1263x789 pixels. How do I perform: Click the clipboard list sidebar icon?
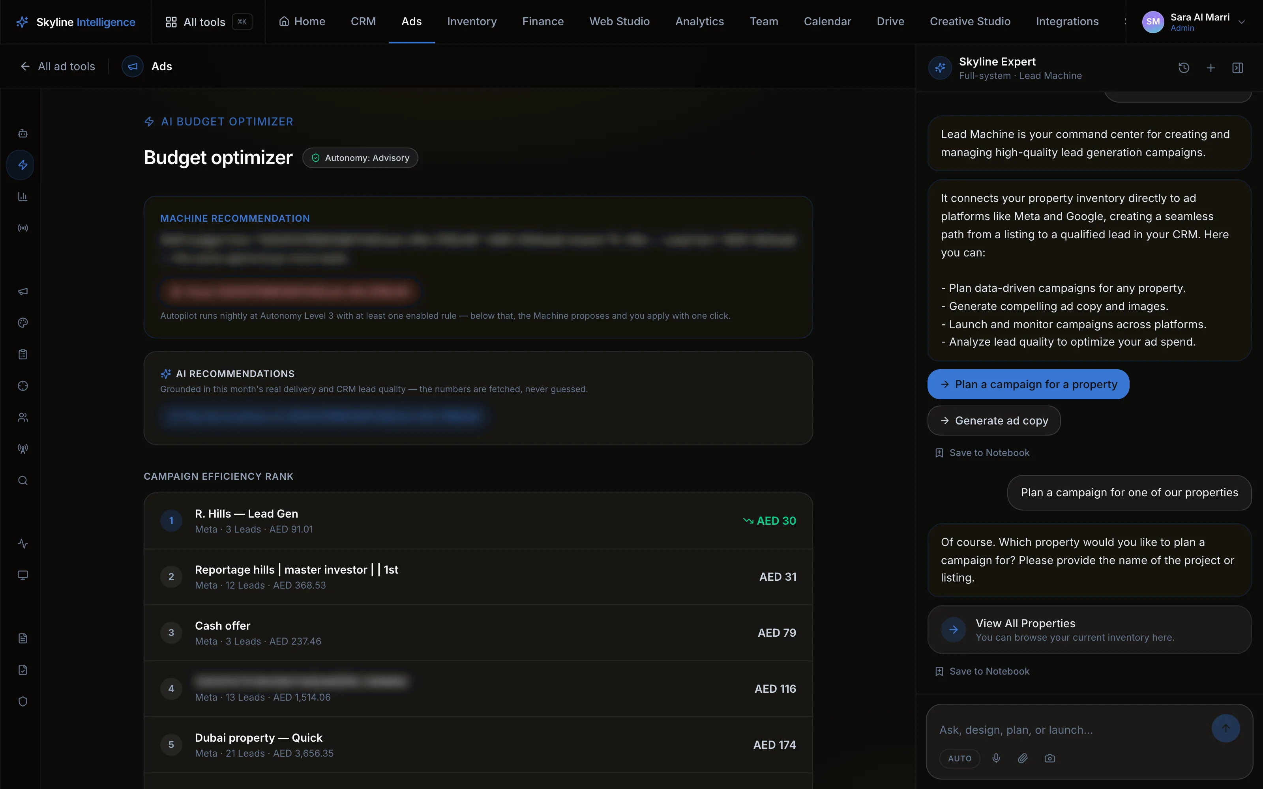tap(22, 354)
